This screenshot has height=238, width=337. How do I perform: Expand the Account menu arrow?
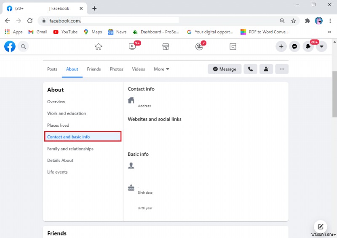tap(321, 46)
